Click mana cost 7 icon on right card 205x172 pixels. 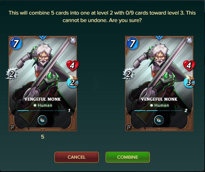[132, 43]
